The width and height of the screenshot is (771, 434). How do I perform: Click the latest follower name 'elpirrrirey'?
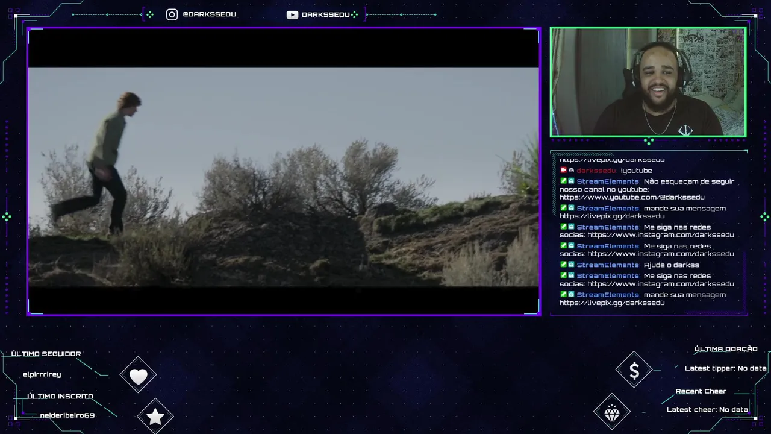[x=42, y=374]
